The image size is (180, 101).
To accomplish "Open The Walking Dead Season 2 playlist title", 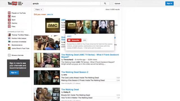I will (x=75, y=72).
